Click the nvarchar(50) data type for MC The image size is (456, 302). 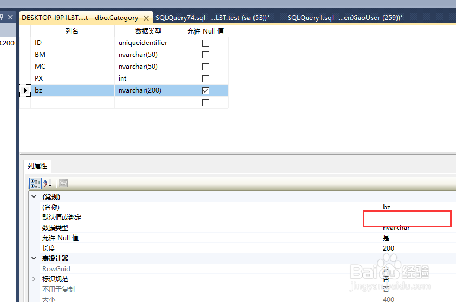tap(148, 67)
